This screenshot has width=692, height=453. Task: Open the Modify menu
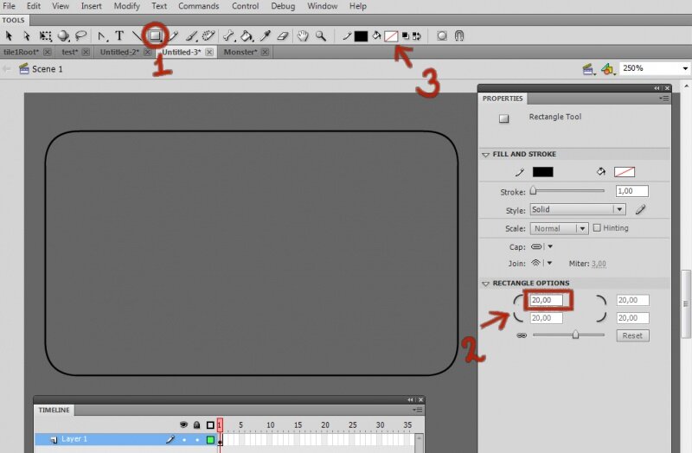tap(126, 6)
